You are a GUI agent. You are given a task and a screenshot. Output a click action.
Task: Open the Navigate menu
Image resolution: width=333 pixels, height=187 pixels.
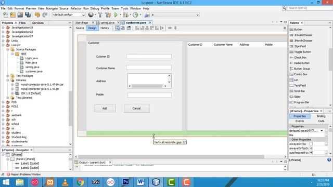tap(52, 8)
